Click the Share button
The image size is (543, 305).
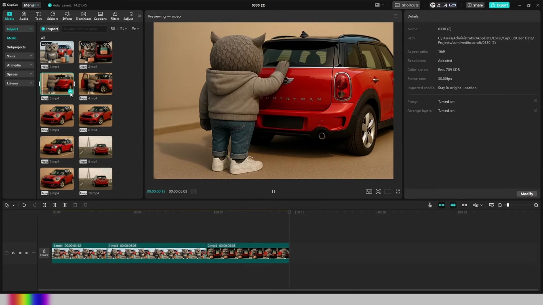[475, 5]
